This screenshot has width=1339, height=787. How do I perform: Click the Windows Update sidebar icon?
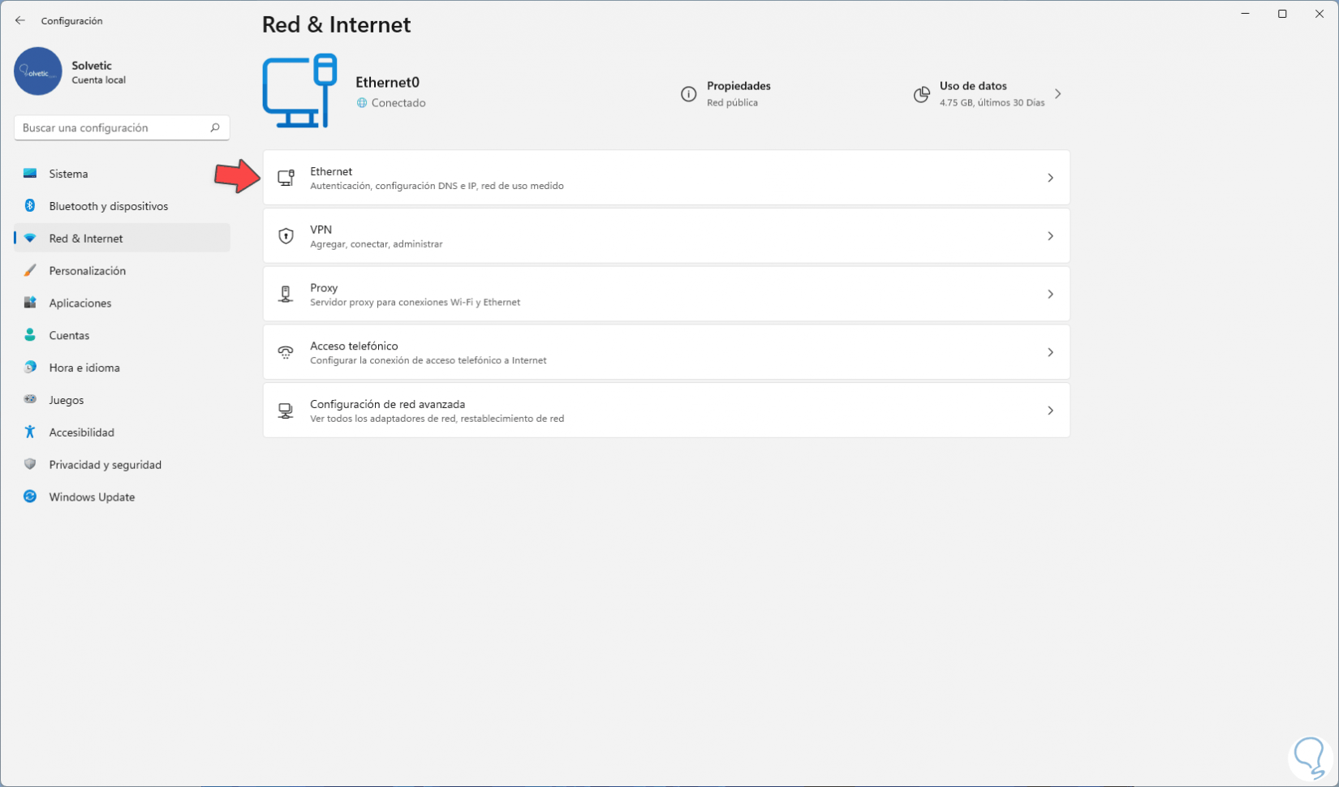tap(30, 497)
